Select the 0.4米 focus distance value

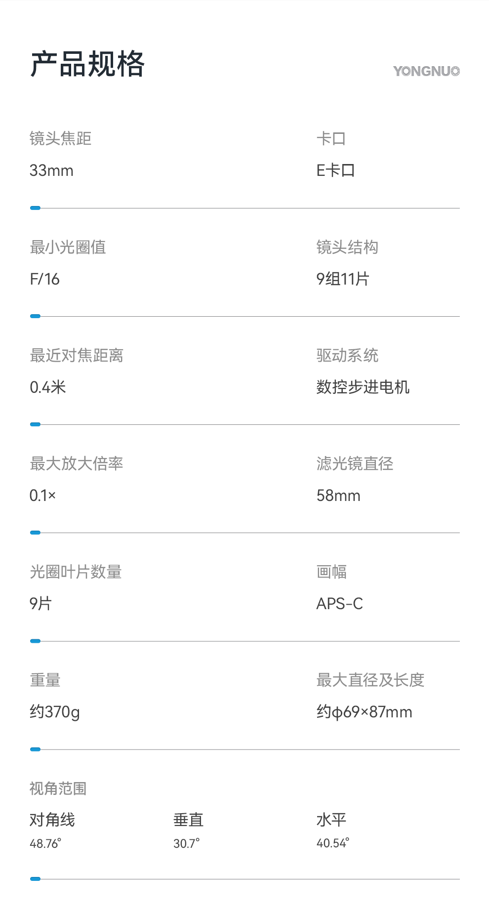coord(48,387)
